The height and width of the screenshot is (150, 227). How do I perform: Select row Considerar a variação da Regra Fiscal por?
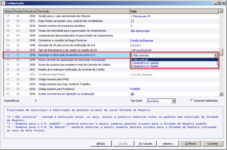tap(111, 40)
